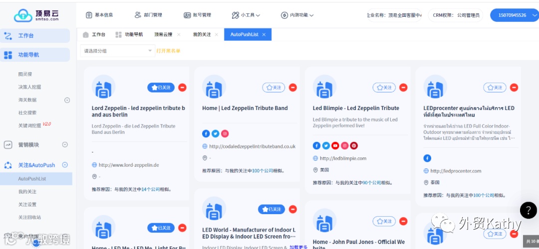Visit http://codaledzeppelintributeband.co.uk link
This screenshot has height=249, width=539.
[x=253, y=146]
